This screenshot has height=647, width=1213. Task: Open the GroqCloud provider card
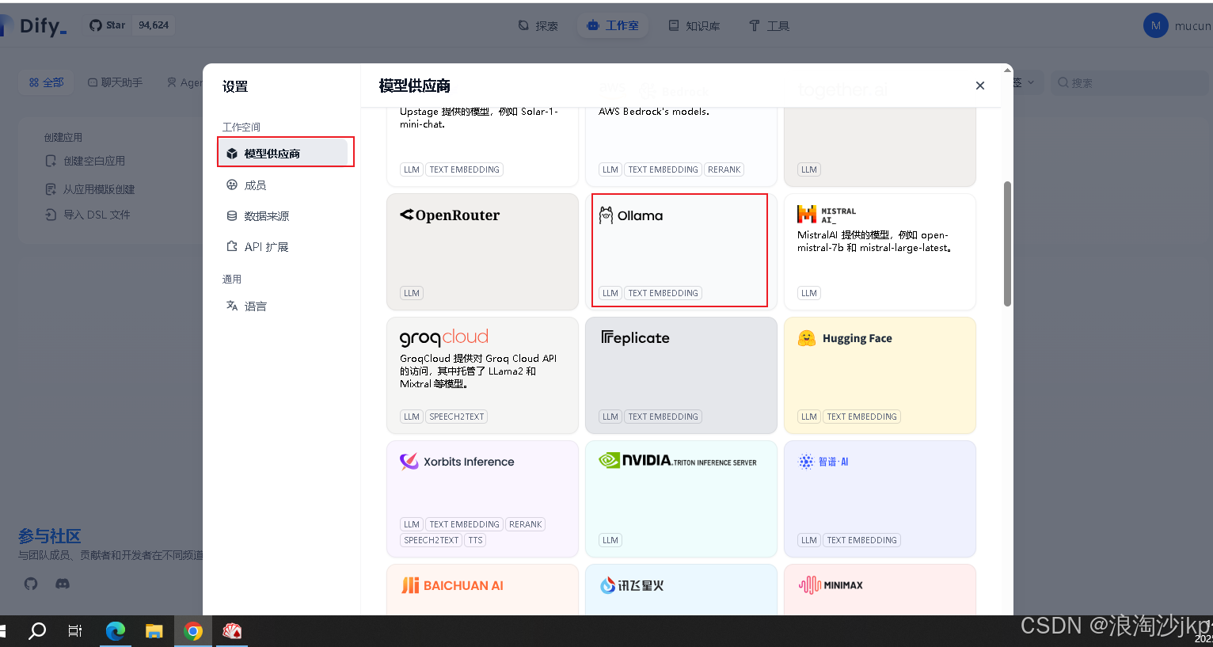[x=482, y=375]
